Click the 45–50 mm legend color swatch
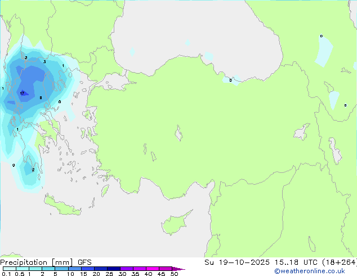Screen dimensions: 357x276 pos(166,269)
